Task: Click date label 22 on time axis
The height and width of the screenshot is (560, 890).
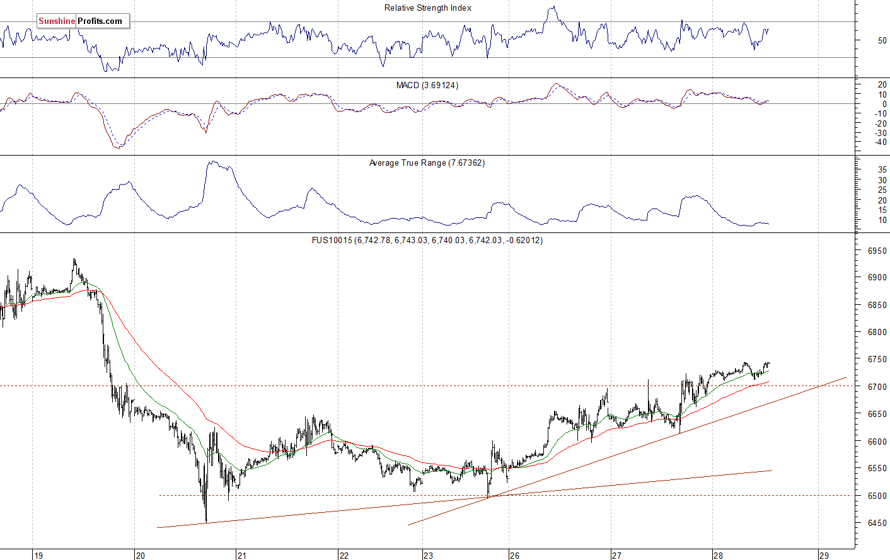Action: tap(344, 556)
